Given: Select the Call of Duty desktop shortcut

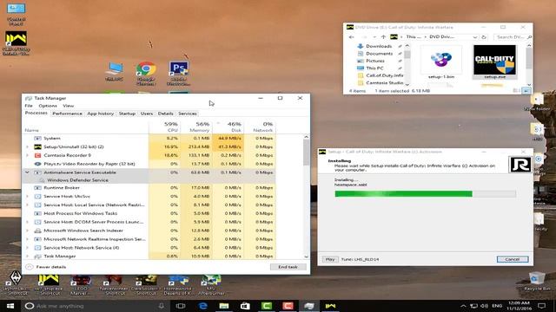Looking at the screenshot, I should pos(16,43).
